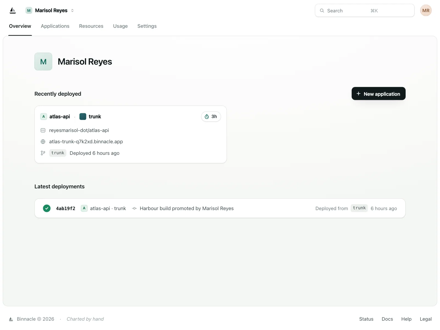Screen dimensions: 440x330
Task: Click 'Harbour build promoted by Marisol Reyes'
Action: pos(187,208)
